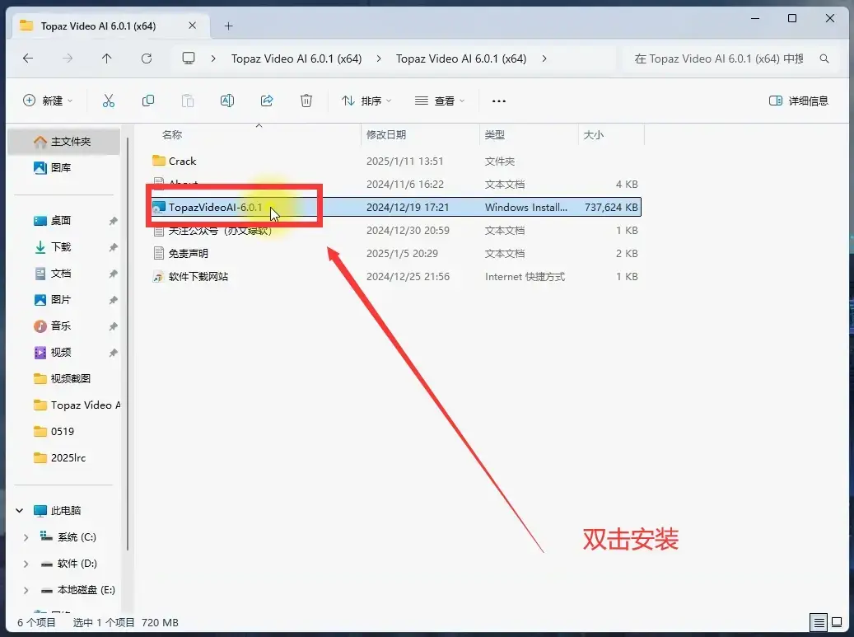
Task: Cut the selected file using scissors icon
Action: click(109, 101)
